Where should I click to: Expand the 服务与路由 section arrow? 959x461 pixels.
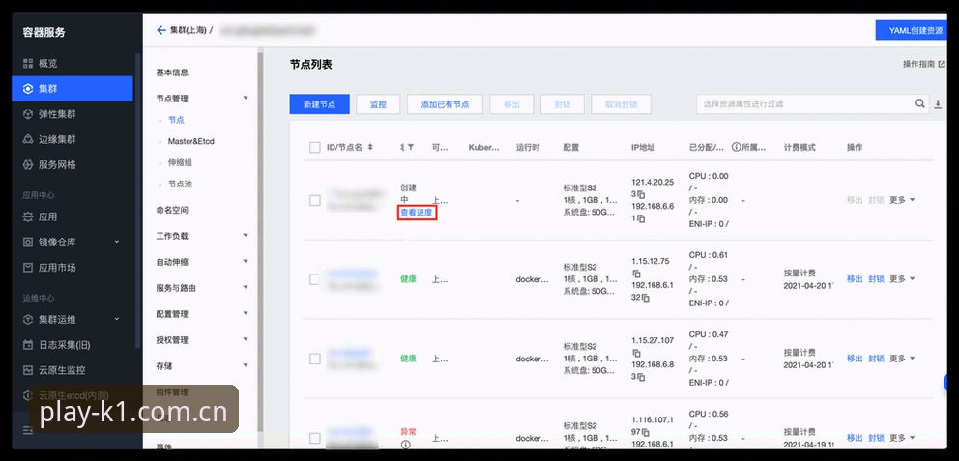pos(246,287)
